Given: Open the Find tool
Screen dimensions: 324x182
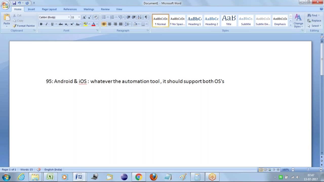Looking at the screenshot, I should (x=313, y=15).
